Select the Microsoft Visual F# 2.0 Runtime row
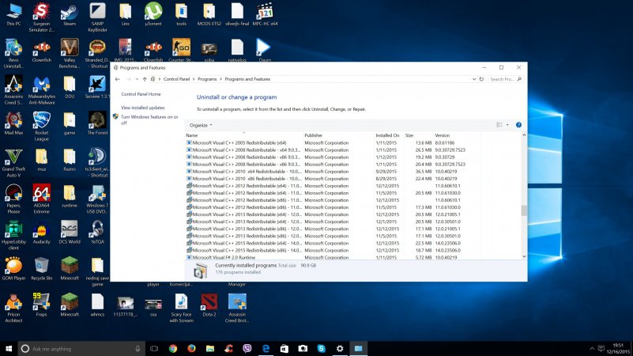The image size is (633, 356). [x=333, y=257]
